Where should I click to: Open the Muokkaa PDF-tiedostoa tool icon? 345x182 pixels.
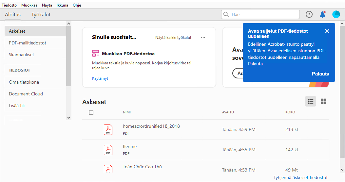(x=96, y=54)
